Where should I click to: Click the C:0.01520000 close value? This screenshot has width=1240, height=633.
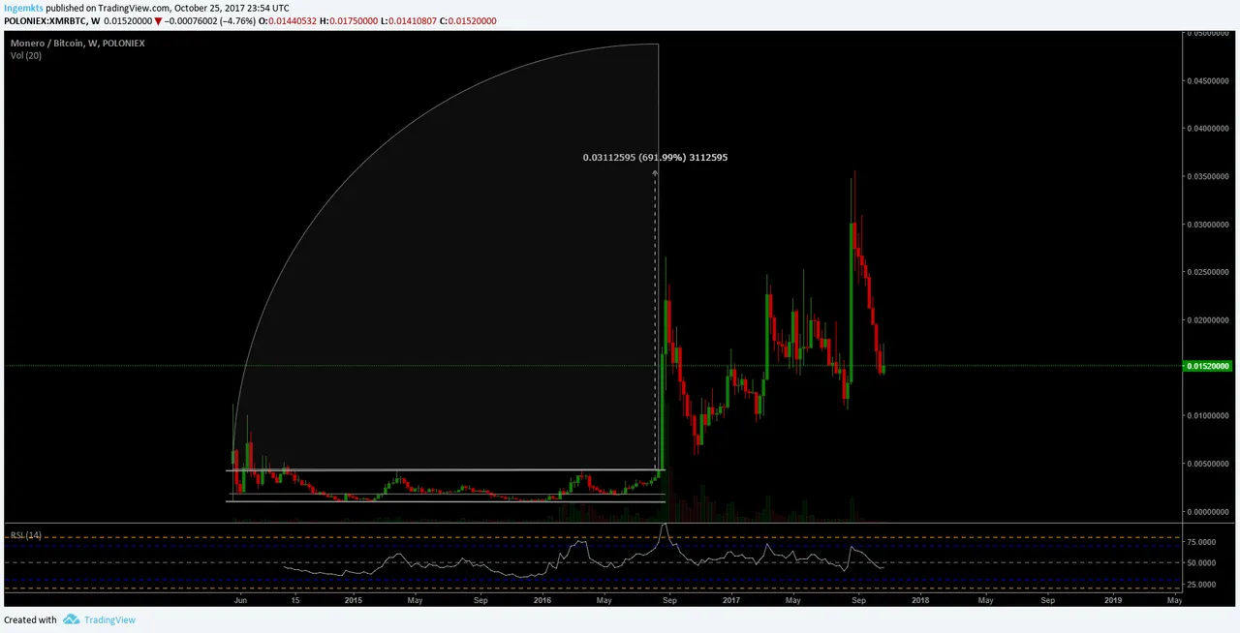coord(467,20)
